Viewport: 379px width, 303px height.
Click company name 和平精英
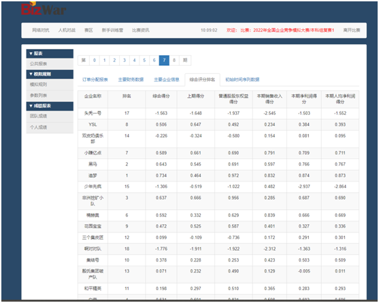pos(93,289)
